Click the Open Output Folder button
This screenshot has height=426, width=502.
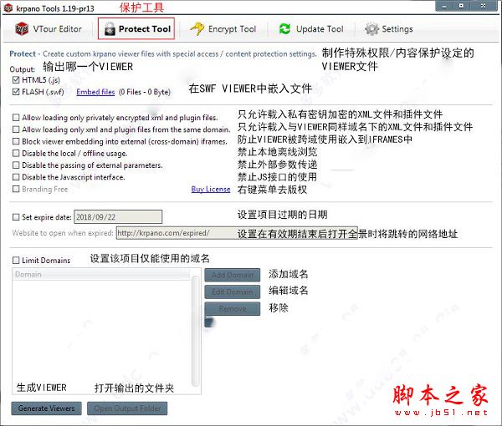point(127,408)
